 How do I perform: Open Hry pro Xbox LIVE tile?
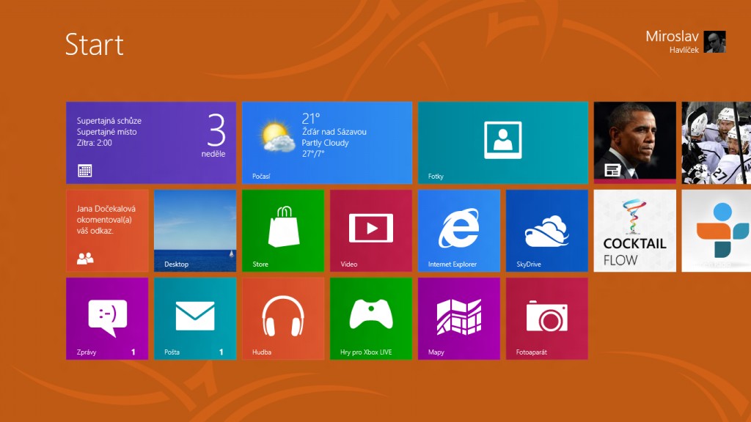371,319
